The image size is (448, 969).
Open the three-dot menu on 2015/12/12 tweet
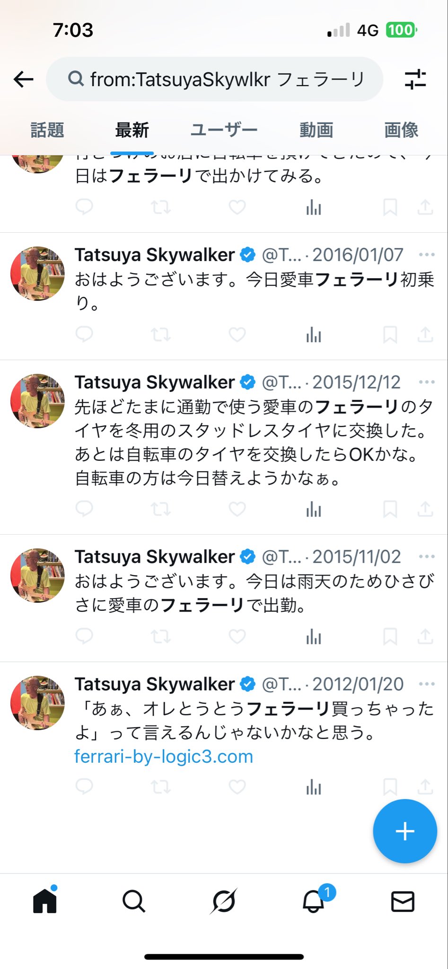tap(427, 382)
